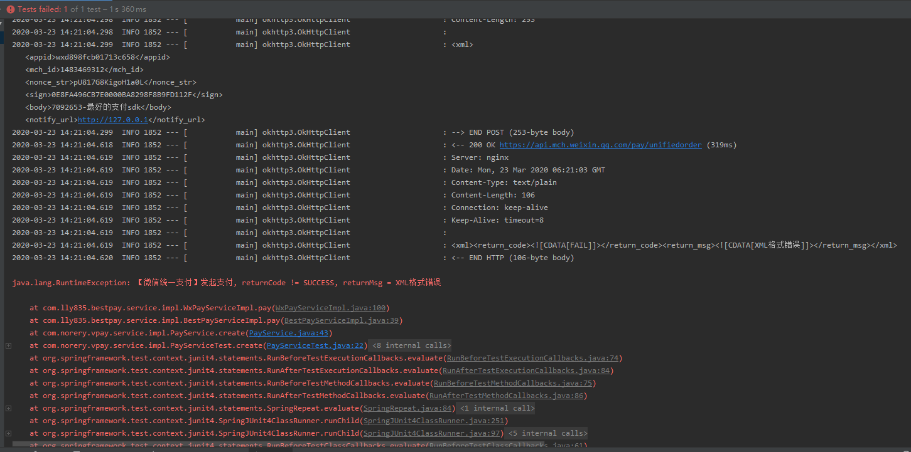The height and width of the screenshot is (452, 911).
Task: Click the 'at com.lly835.bestpay.service.impl.WxPayServiceImpl.pay' stack text
Action: pos(151,308)
